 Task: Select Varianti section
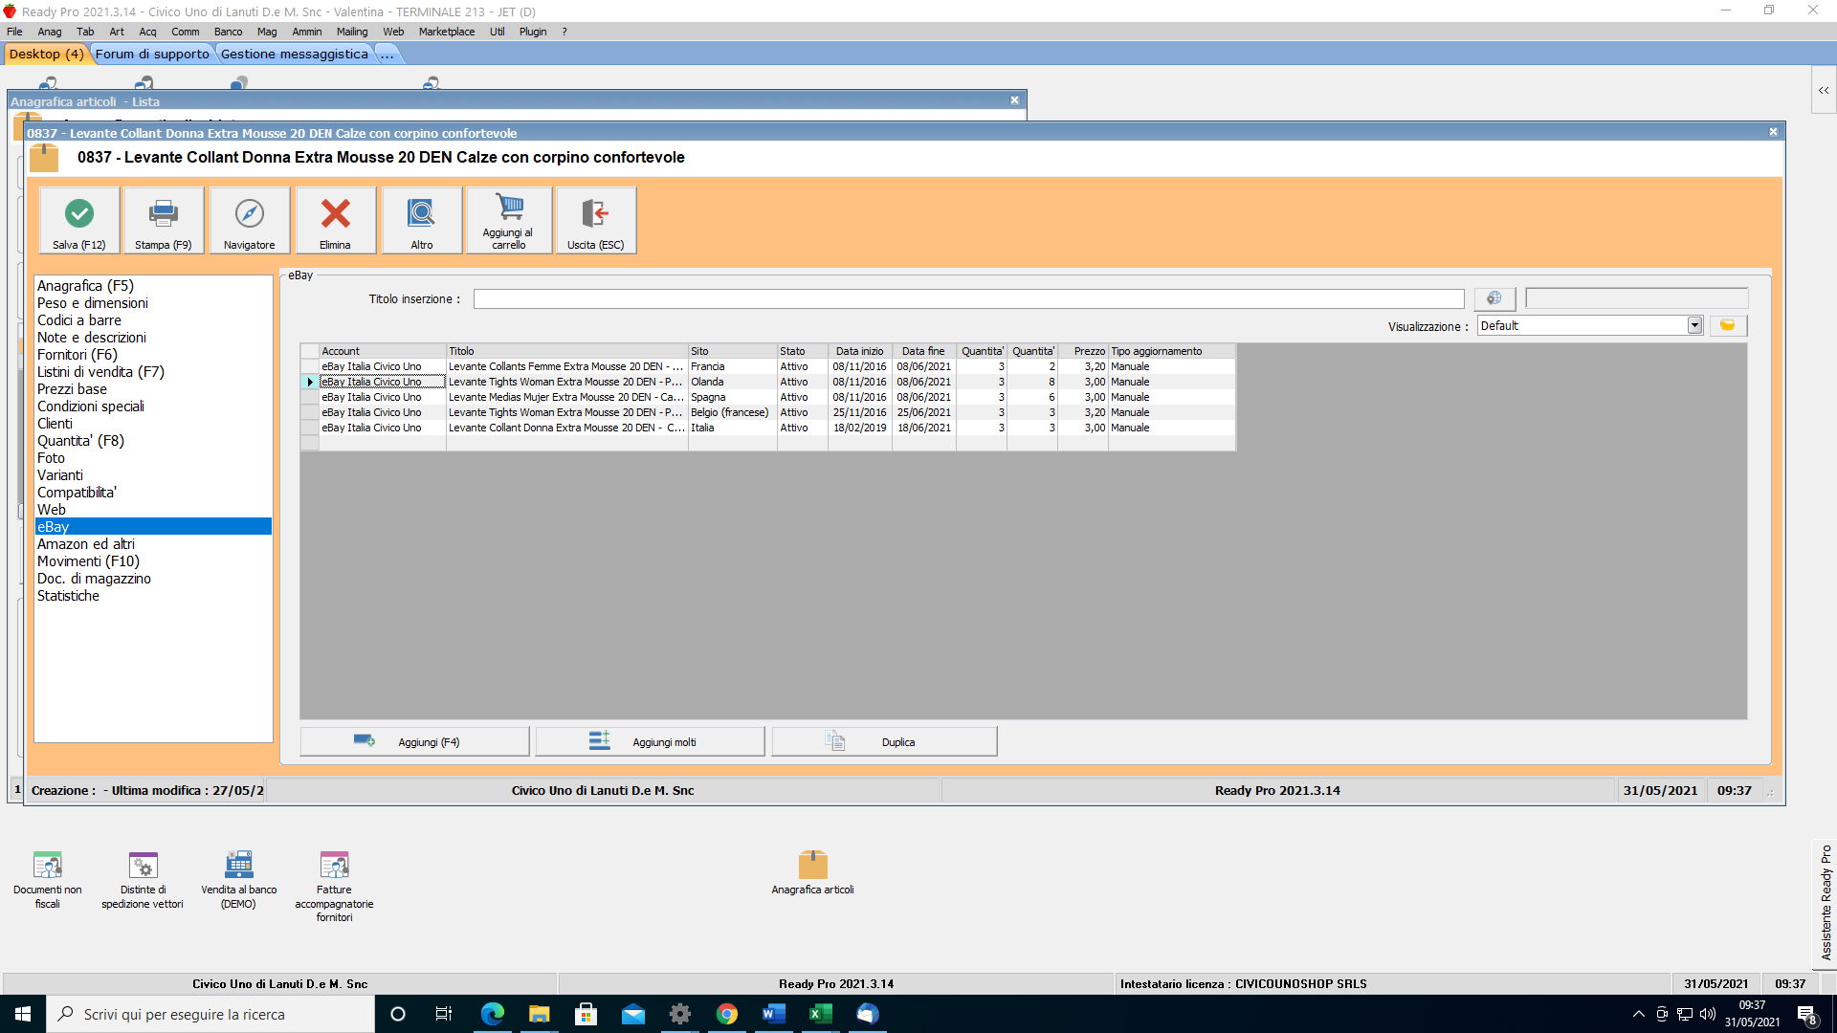tap(153, 475)
